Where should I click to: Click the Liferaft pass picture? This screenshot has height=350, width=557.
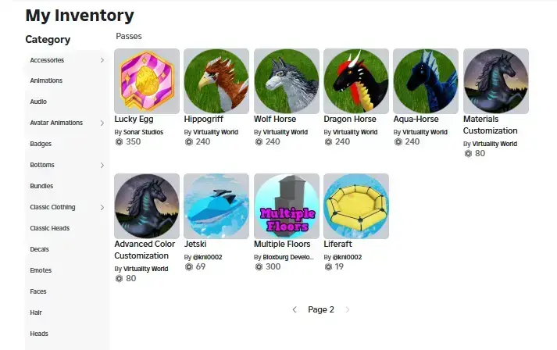click(356, 206)
